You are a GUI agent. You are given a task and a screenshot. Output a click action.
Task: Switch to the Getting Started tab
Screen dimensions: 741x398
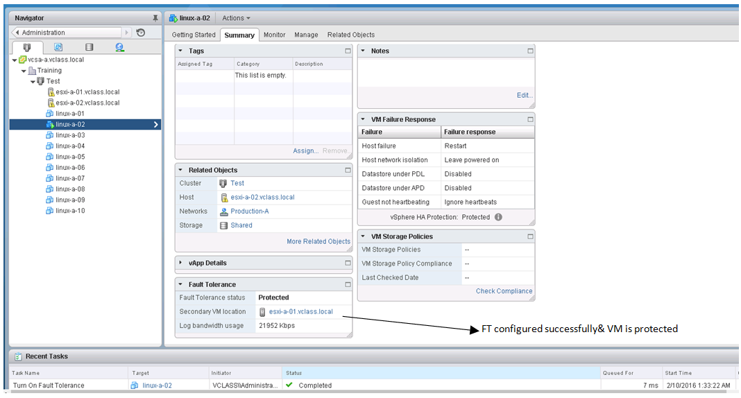(194, 35)
